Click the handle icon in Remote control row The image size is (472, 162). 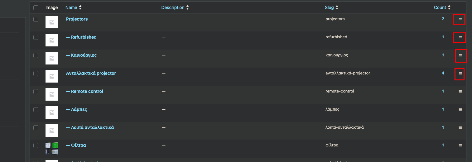(x=460, y=92)
